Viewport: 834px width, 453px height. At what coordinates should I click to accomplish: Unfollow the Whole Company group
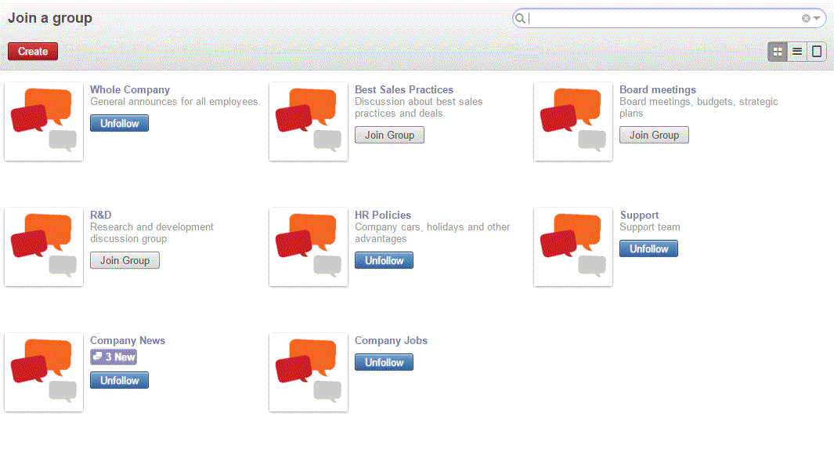coord(119,123)
